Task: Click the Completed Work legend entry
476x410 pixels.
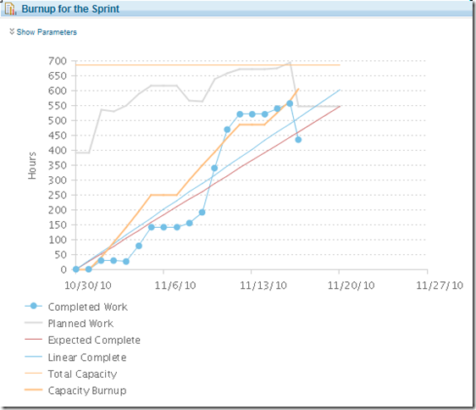Action: 76,307
